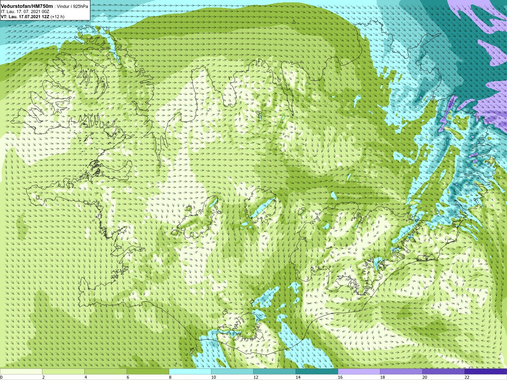Click the turquoise 10–12 legend swatch
507x380 pixels.
click(x=232, y=371)
